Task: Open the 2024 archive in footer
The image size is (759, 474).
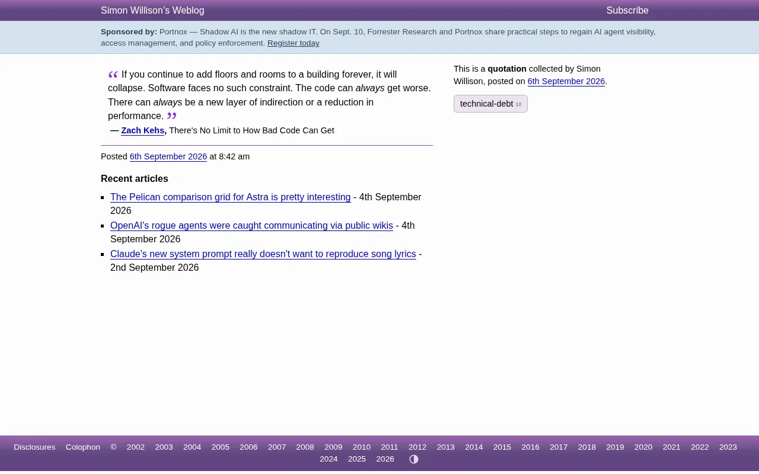Action: 329,459
